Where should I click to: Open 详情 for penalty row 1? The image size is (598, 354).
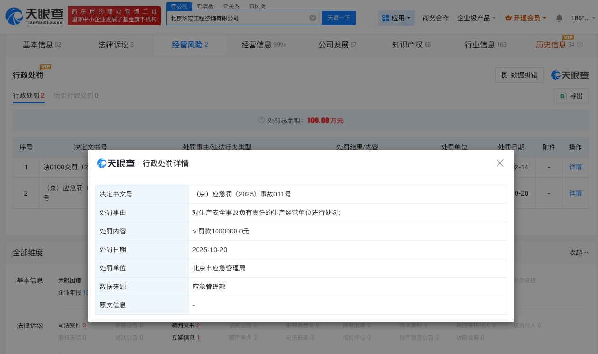tap(575, 167)
